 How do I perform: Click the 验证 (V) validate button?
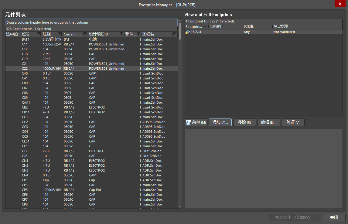pos(293,122)
